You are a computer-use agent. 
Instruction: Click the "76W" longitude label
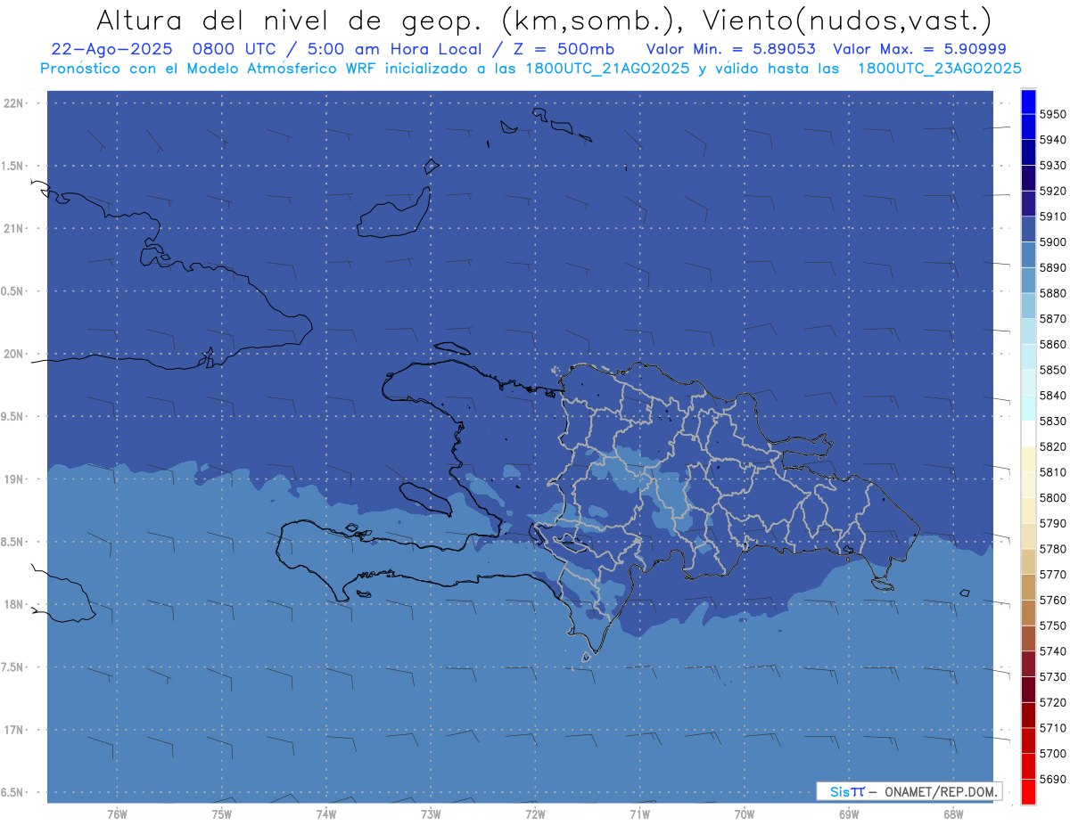coord(117,814)
